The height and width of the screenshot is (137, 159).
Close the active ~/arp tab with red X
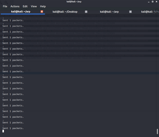(42, 11)
